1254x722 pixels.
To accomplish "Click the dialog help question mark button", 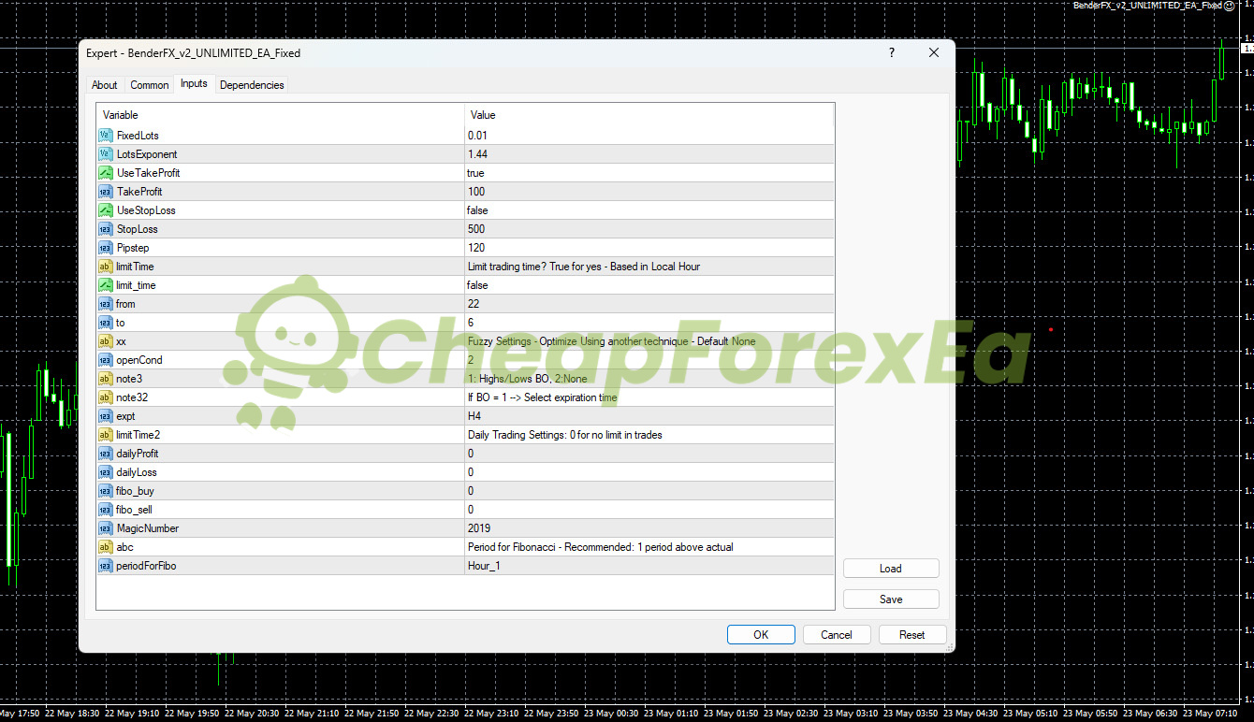I will point(891,53).
